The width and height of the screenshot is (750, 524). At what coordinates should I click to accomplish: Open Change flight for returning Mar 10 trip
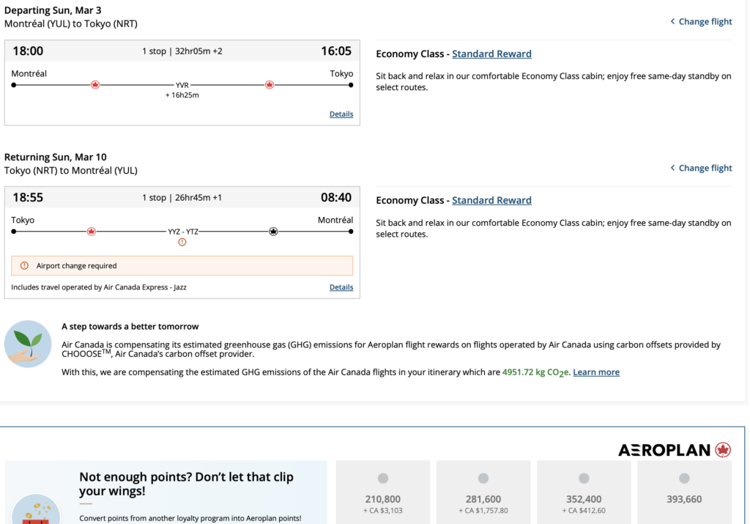tap(701, 168)
